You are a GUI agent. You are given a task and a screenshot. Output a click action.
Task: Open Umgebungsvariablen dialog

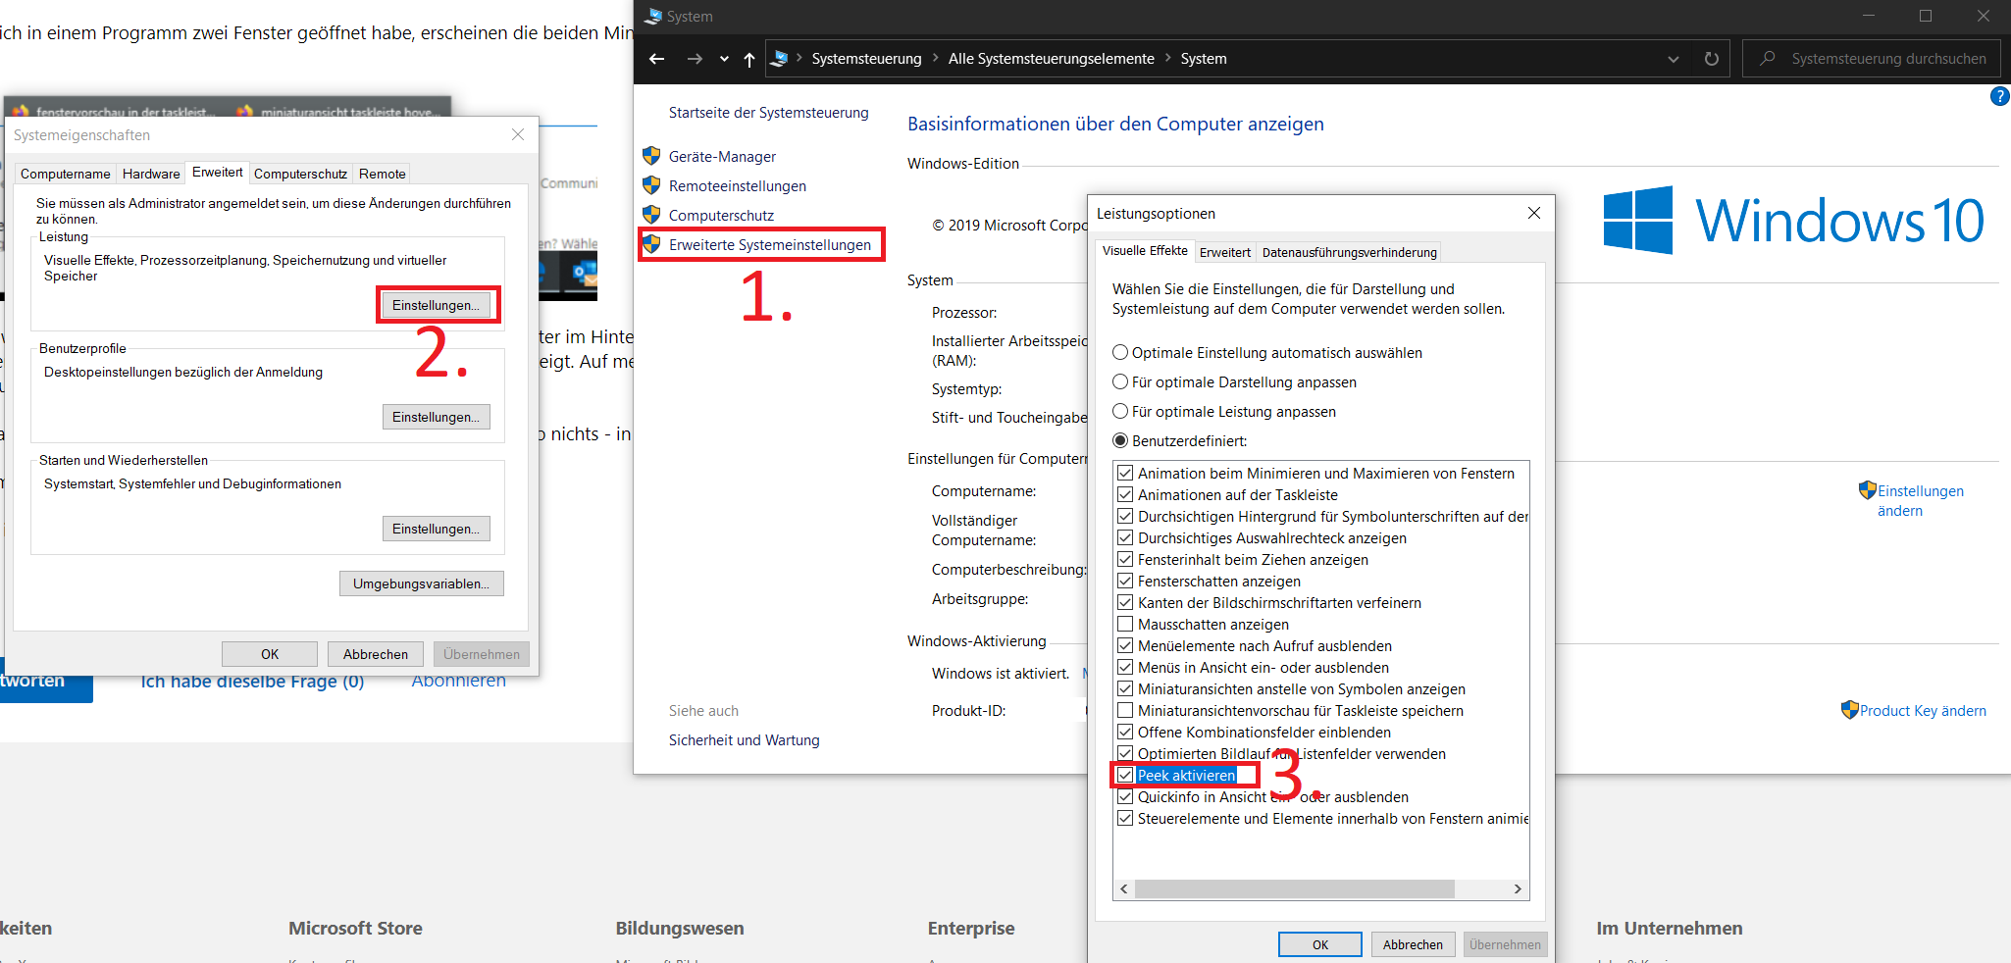[x=422, y=583]
